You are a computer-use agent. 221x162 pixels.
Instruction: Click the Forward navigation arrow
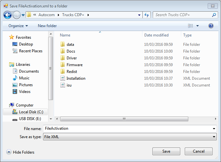tap(17, 15)
